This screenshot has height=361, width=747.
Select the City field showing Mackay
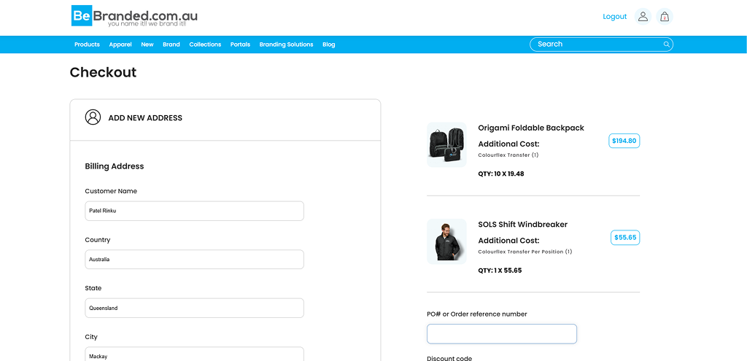coord(194,354)
